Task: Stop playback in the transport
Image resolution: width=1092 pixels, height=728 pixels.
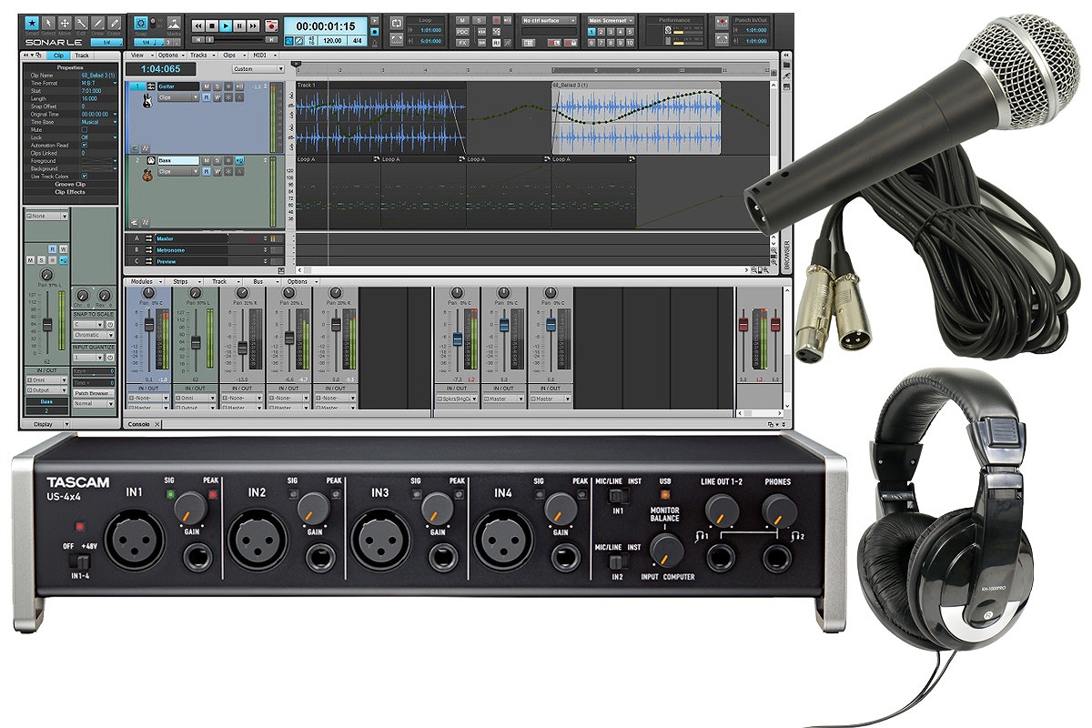Action: click(212, 25)
